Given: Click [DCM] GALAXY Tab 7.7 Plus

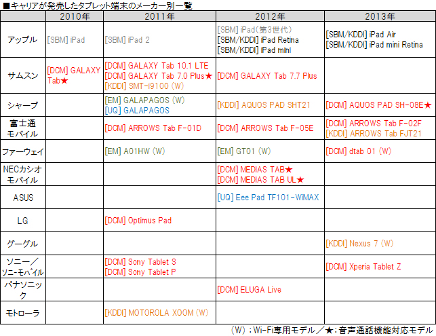Looking at the screenshot, I should tap(267, 76).
